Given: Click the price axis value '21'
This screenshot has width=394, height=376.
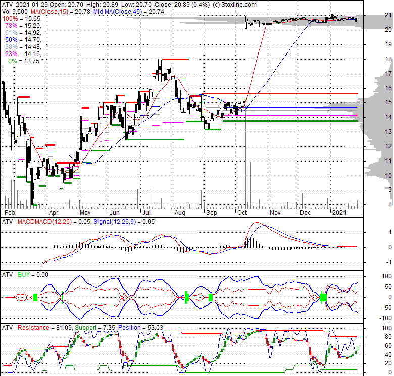Looking at the screenshot, I should tap(388, 15).
